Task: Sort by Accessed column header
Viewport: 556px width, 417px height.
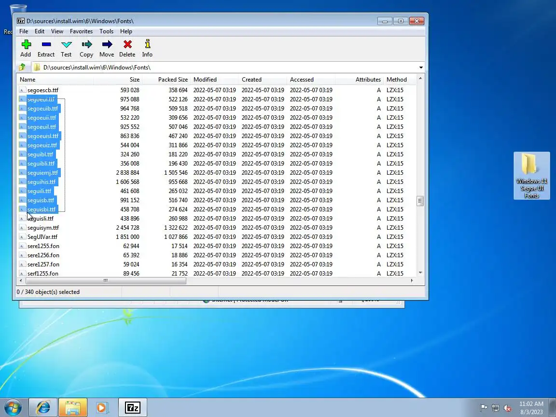Action: 311,80
